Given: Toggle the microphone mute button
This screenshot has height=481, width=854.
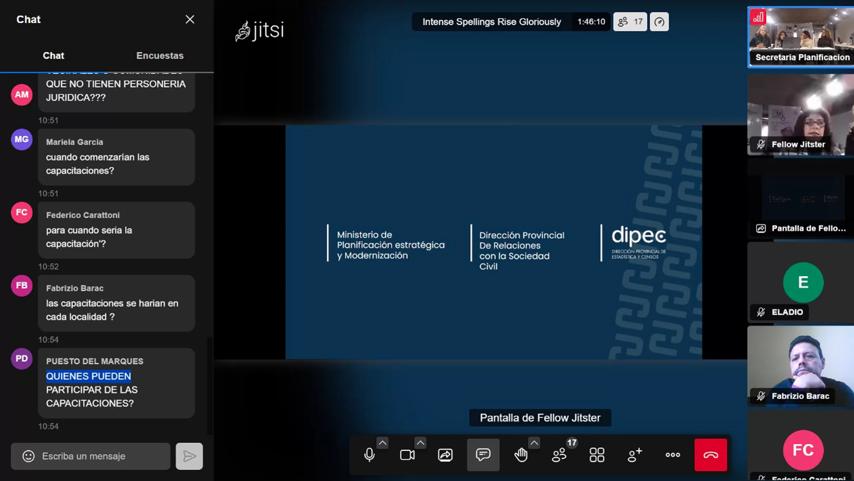Looking at the screenshot, I should (369, 455).
